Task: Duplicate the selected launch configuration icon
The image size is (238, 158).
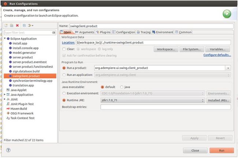Action: coord(12,26)
